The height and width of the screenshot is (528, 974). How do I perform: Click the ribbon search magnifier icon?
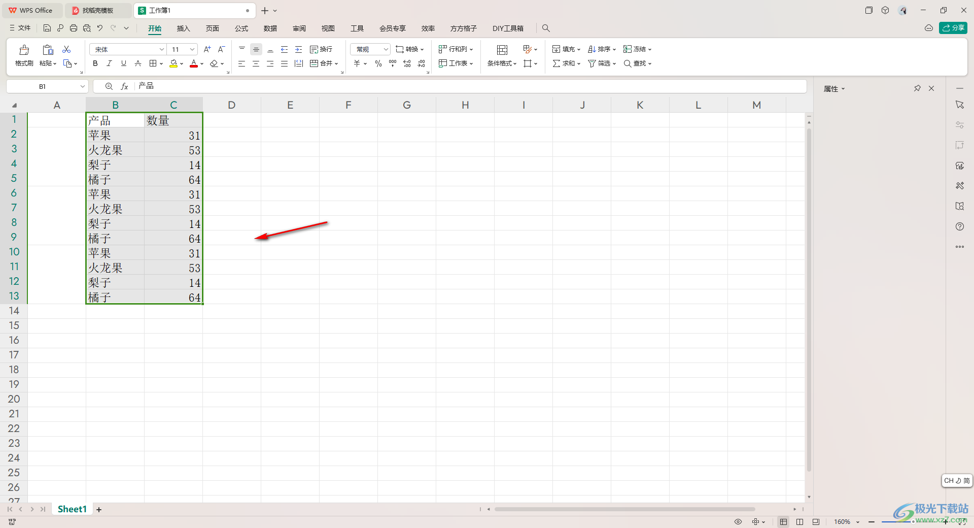(x=546, y=28)
